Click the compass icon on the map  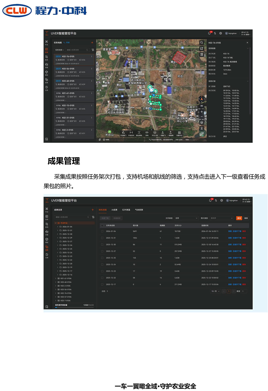[x=202, y=99]
